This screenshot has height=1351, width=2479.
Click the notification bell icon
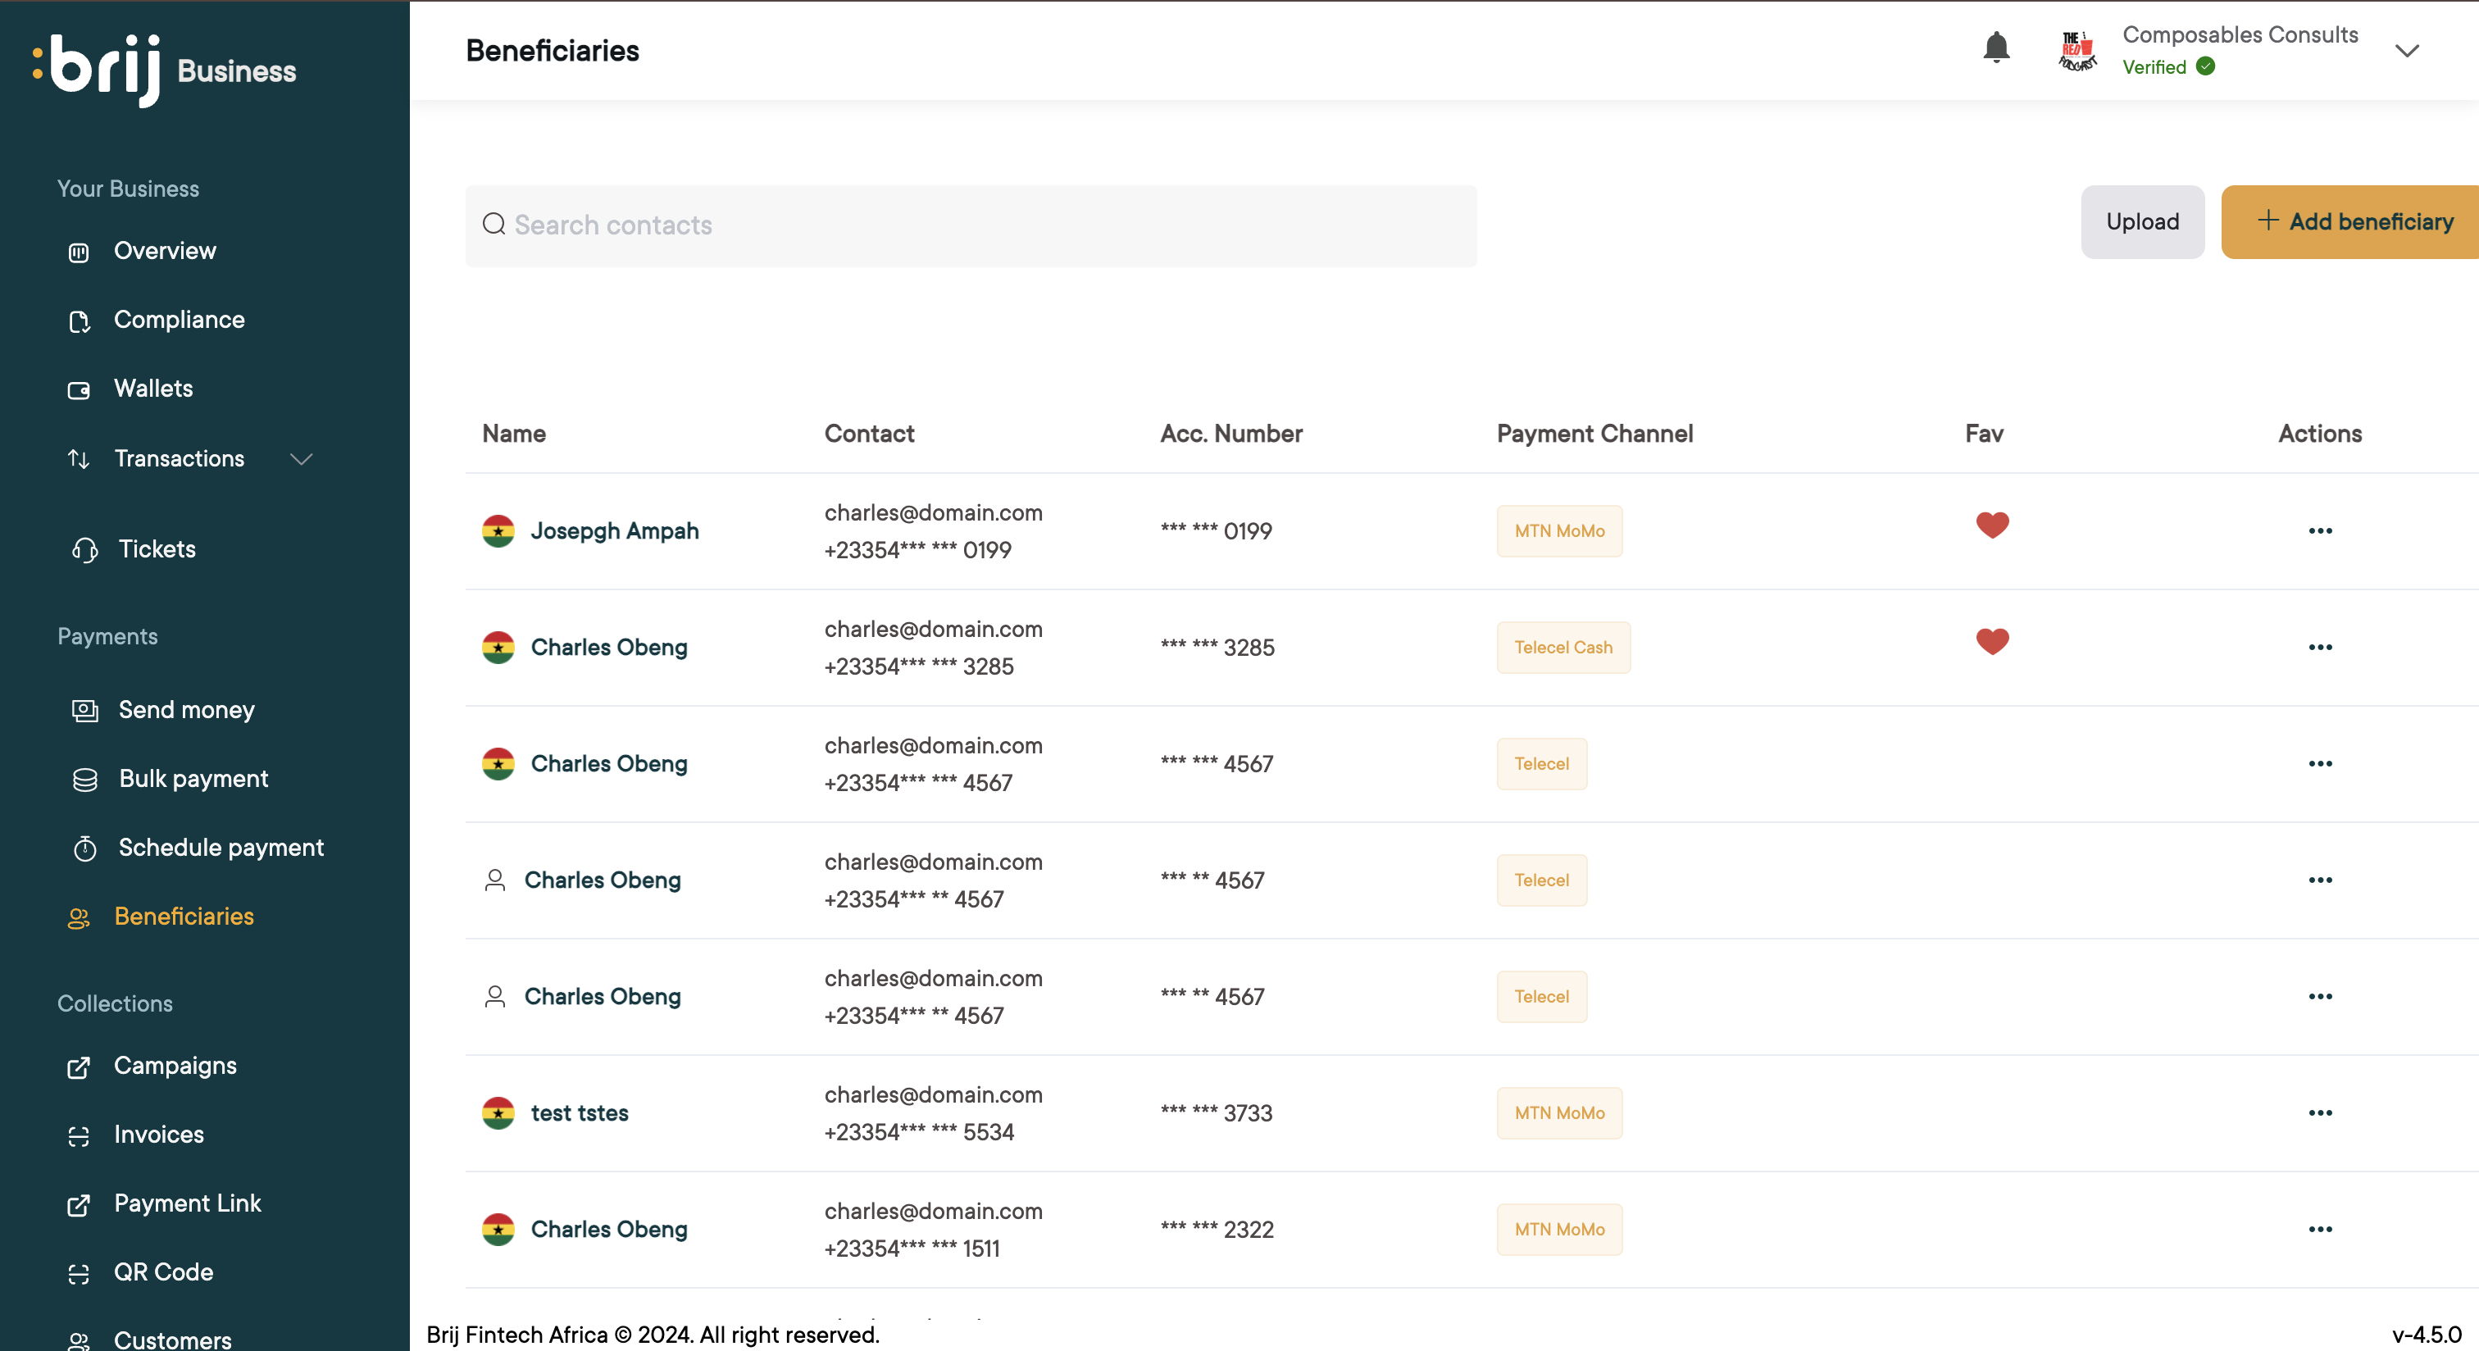click(x=1996, y=48)
